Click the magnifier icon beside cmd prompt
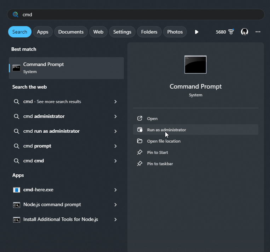This screenshot has width=270, height=252. 17,146
